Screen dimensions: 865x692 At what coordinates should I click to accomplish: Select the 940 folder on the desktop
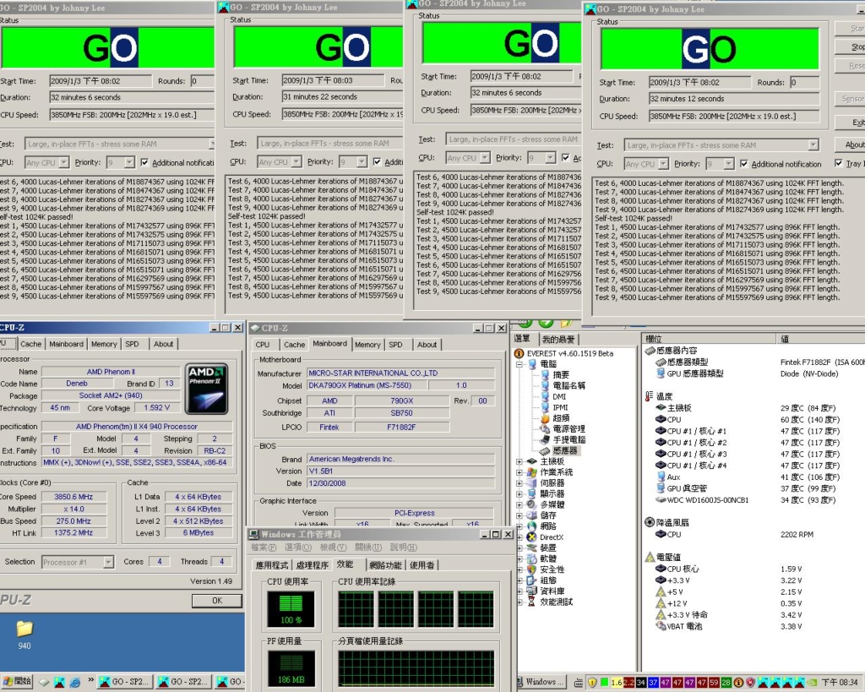(x=24, y=635)
